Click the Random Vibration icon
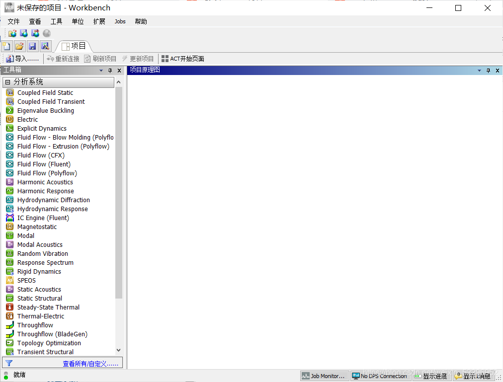 click(x=10, y=254)
